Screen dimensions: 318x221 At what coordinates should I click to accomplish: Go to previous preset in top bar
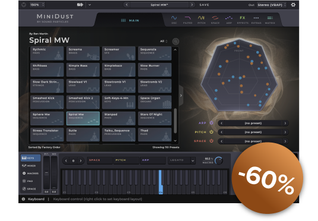(x=127, y=5)
